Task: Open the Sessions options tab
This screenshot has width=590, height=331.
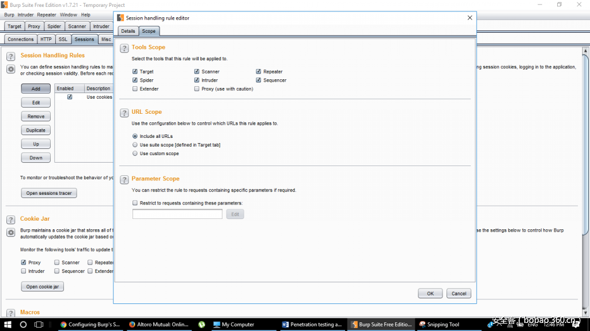Action: click(84, 39)
